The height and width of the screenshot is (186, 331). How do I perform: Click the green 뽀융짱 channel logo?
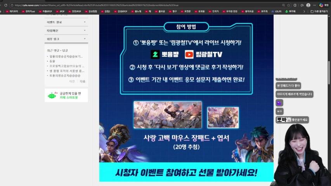coord(155,54)
